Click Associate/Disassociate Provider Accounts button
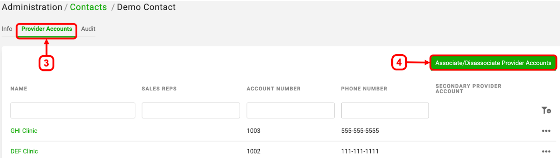560x158 pixels. coord(493,63)
